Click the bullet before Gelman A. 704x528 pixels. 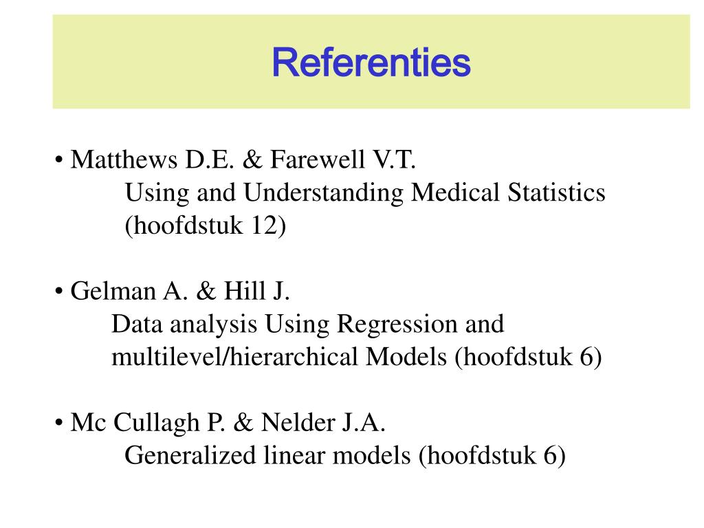58,291
